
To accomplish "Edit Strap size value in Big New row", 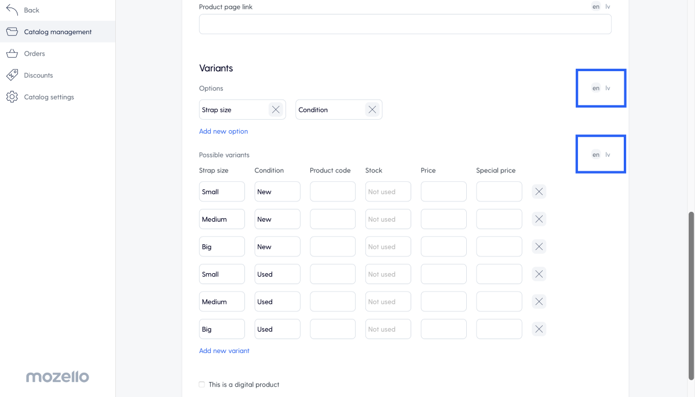I will pos(222,247).
